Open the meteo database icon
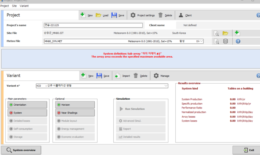The width and height of the screenshot is (260, 155). pyautogui.click(x=225, y=41)
